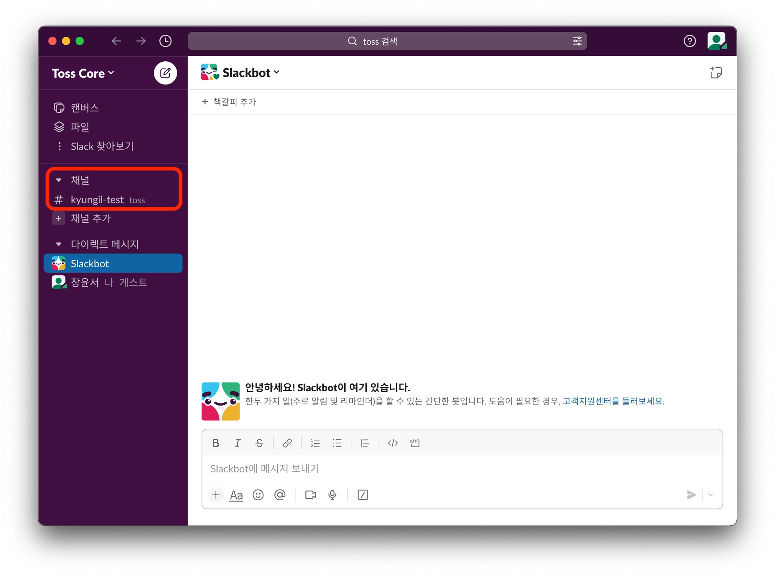Click the canvas icon in header
The image size is (775, 576).
(x=716, y=72)
